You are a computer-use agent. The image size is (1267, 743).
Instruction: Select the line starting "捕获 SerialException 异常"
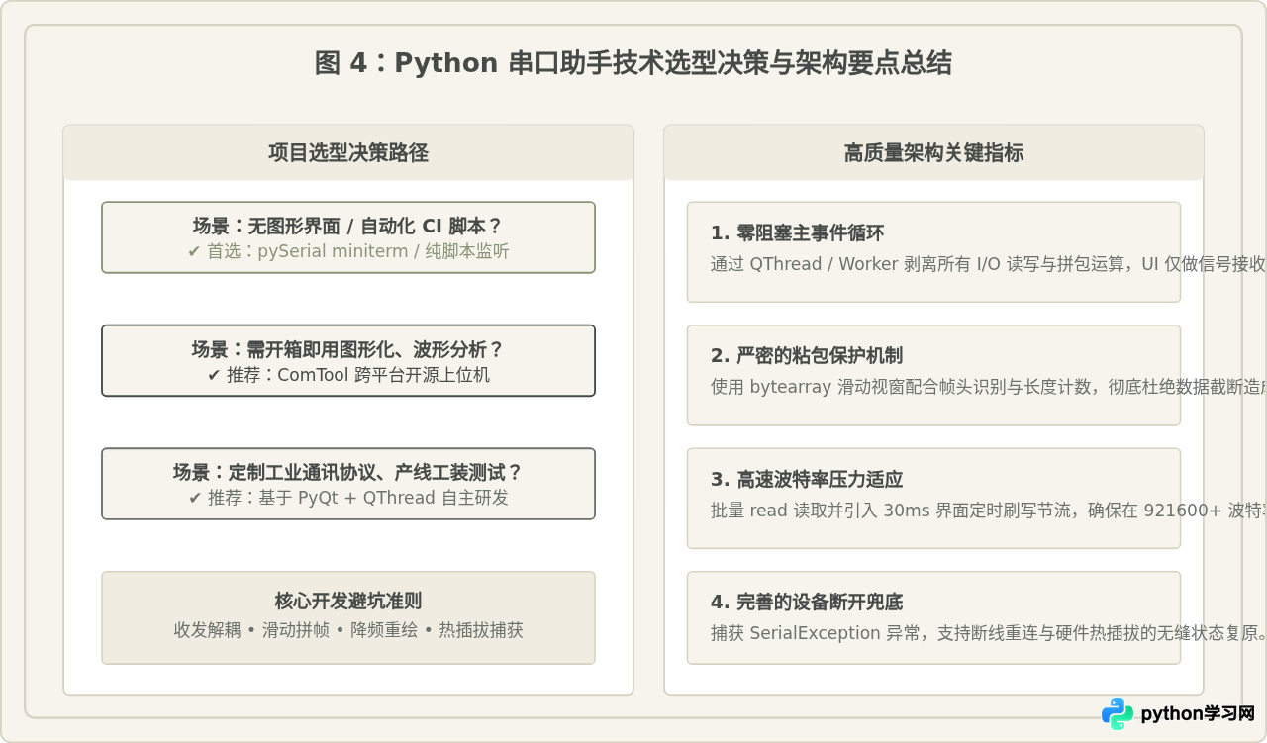pyautogui.click(x=989, y=633)
